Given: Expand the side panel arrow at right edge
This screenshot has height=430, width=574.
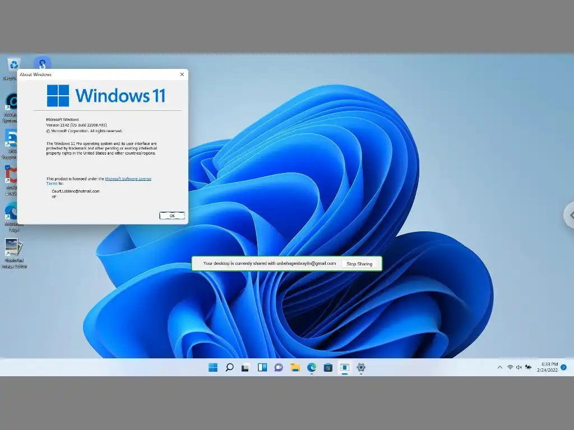Looking at the screenshot, I should 570,216.
